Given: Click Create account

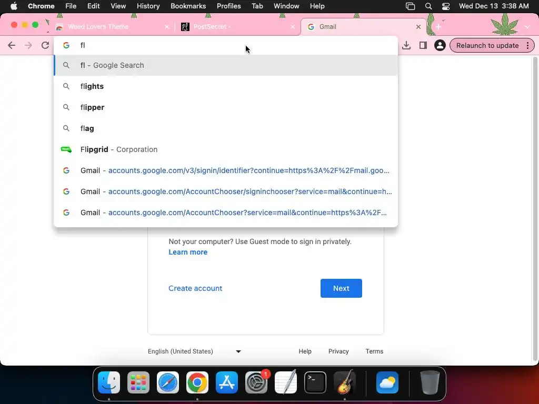Looking at the screenshot, I should click(195, 288).
